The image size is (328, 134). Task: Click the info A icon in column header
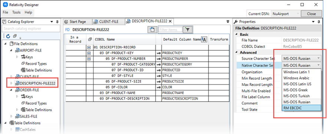tap(204, 40)
